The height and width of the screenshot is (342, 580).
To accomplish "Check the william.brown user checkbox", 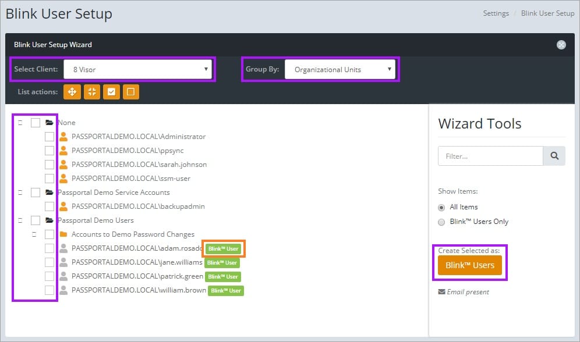I will point(49,290).
